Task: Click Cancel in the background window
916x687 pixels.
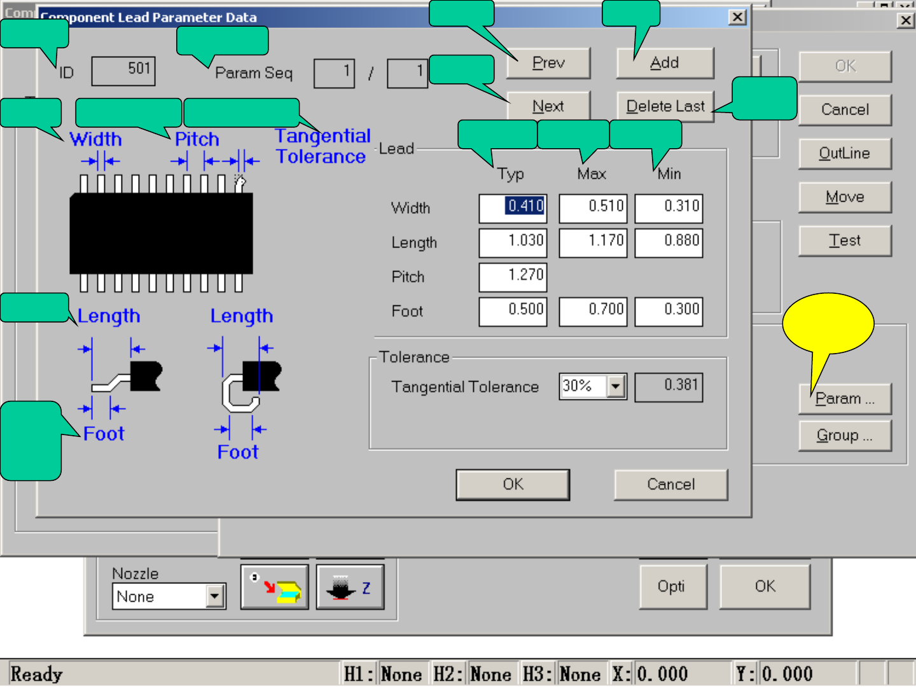Action: point(845,110)
